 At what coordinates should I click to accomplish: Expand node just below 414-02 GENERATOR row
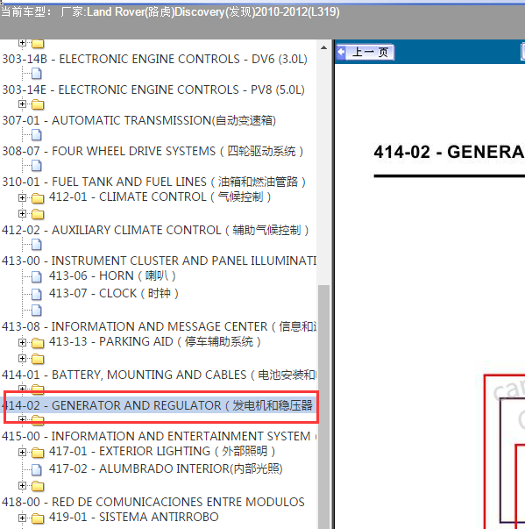click(x=22, y=419)
